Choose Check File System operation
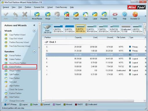148x111 pixels. point(16,90)
